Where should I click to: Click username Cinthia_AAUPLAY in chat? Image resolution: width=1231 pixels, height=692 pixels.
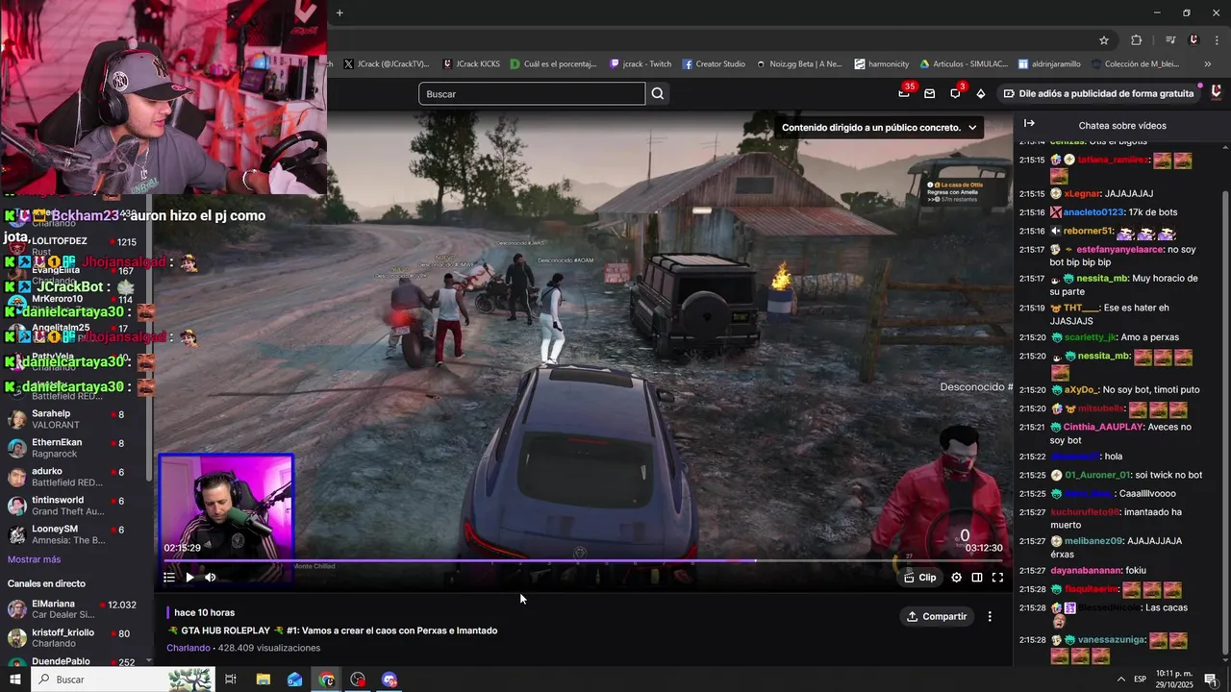point(1103,427)
